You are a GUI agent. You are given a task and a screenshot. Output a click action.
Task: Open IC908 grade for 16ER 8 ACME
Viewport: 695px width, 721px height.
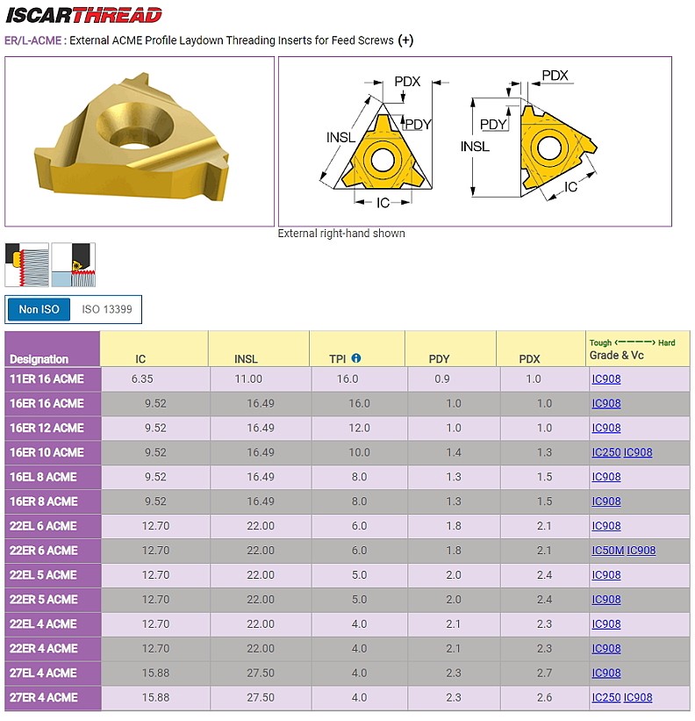coord(605,501)
